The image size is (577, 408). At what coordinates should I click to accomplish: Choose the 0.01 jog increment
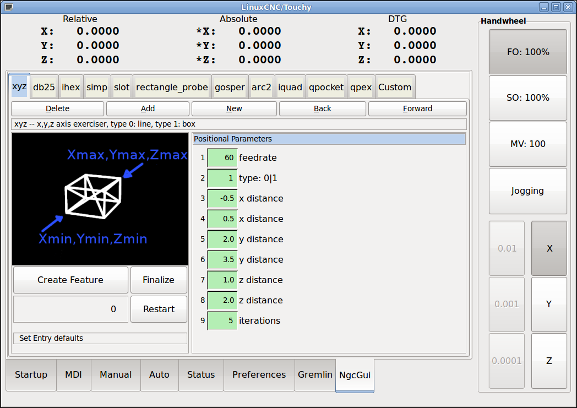point(507,248)
